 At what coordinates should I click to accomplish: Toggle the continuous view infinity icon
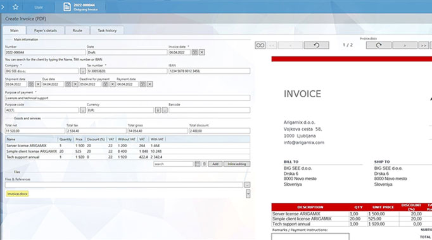(x=260, y=45)
